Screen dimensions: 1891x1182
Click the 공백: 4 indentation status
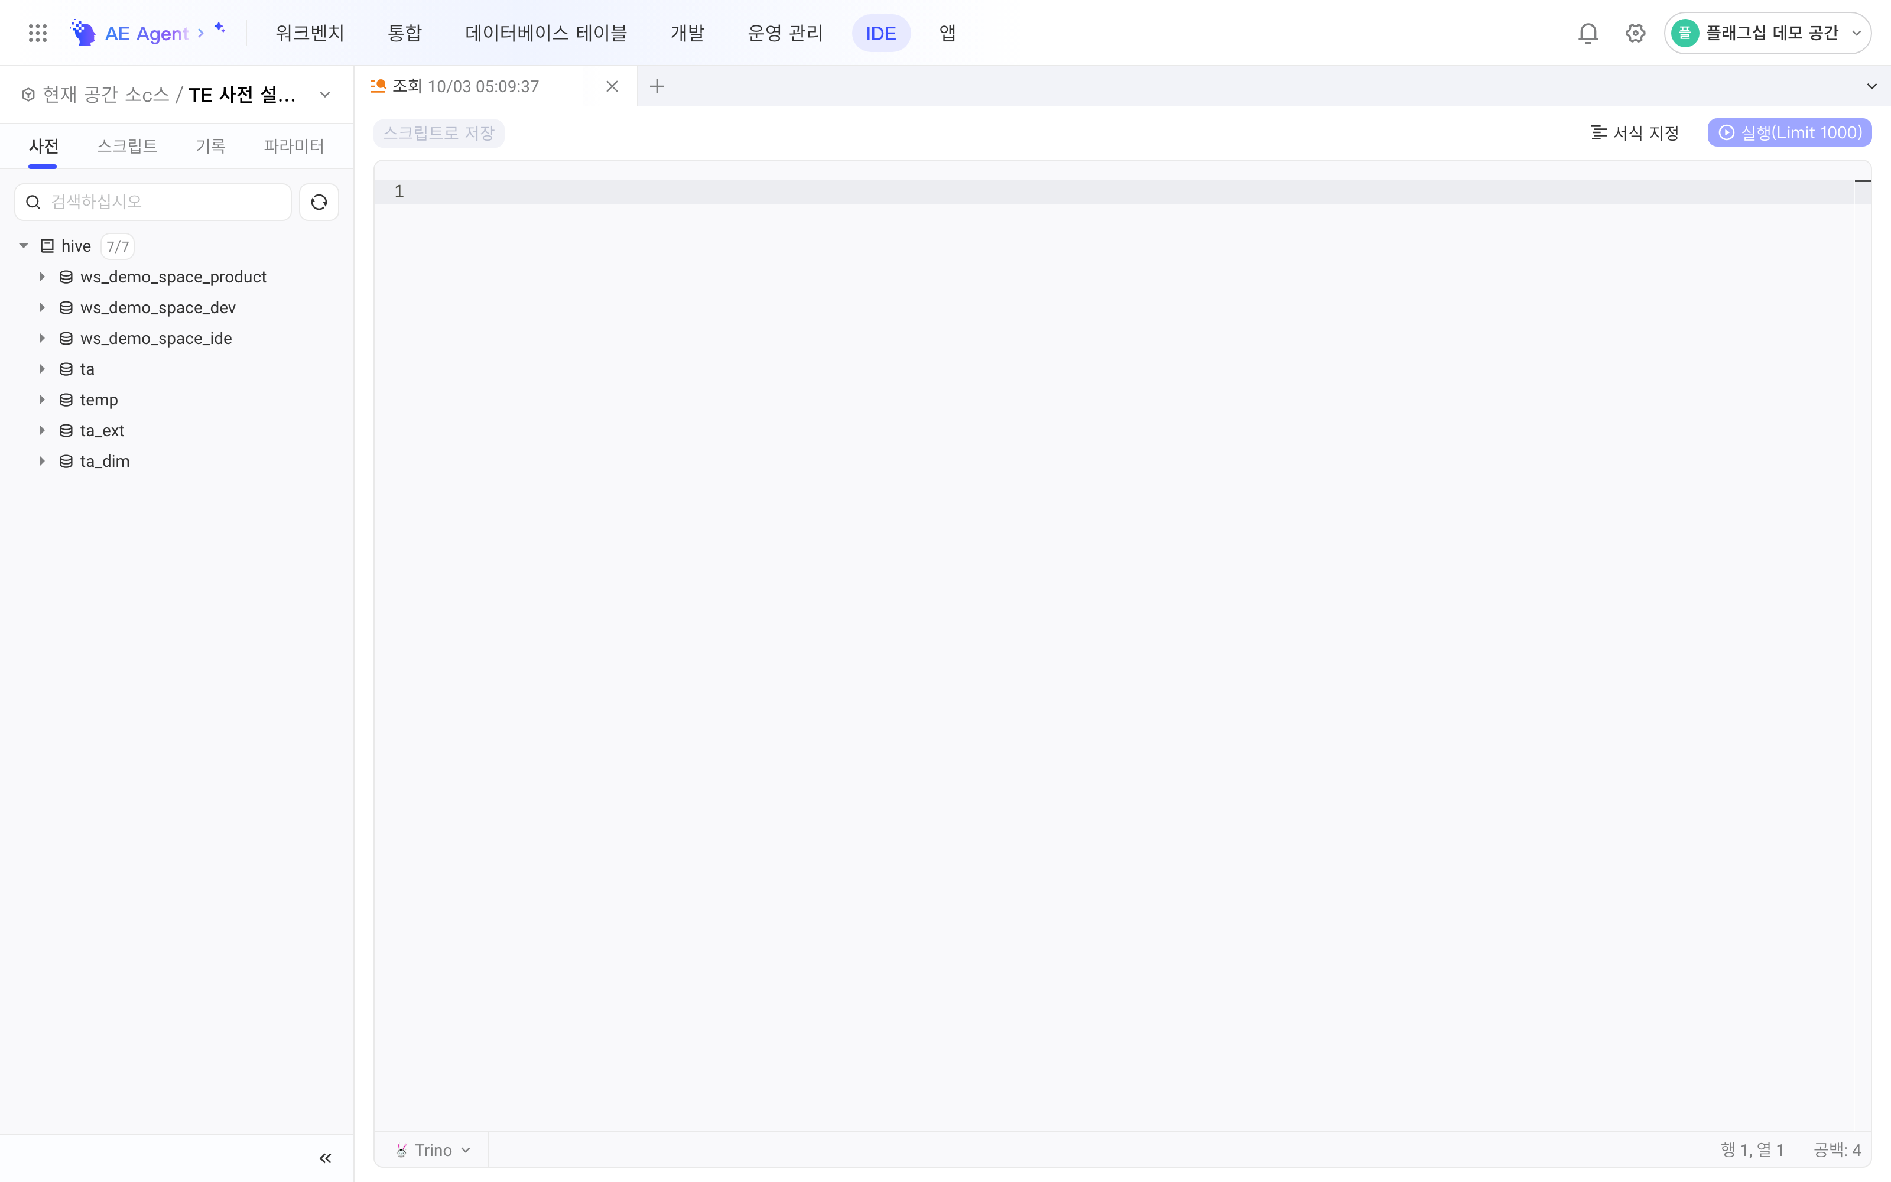[1837, 1150]
